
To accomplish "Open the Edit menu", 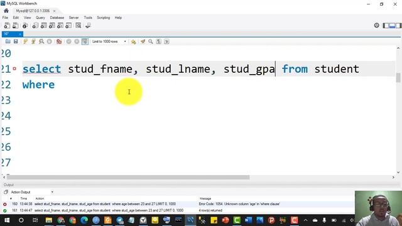I will [16, 18].
